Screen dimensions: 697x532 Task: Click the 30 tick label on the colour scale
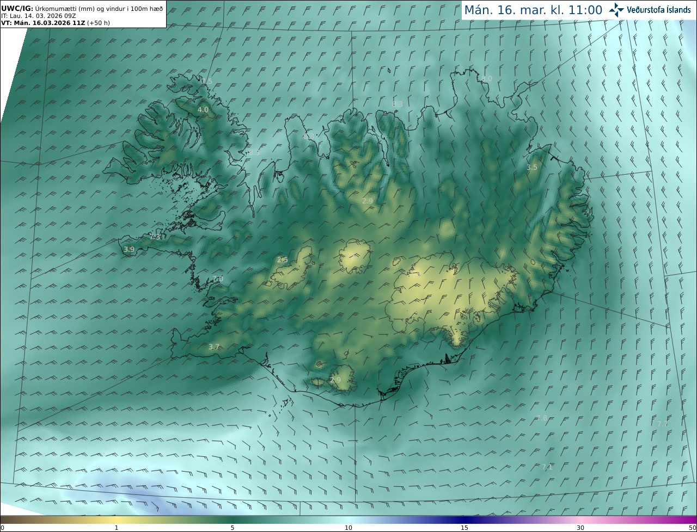[580, 528]
